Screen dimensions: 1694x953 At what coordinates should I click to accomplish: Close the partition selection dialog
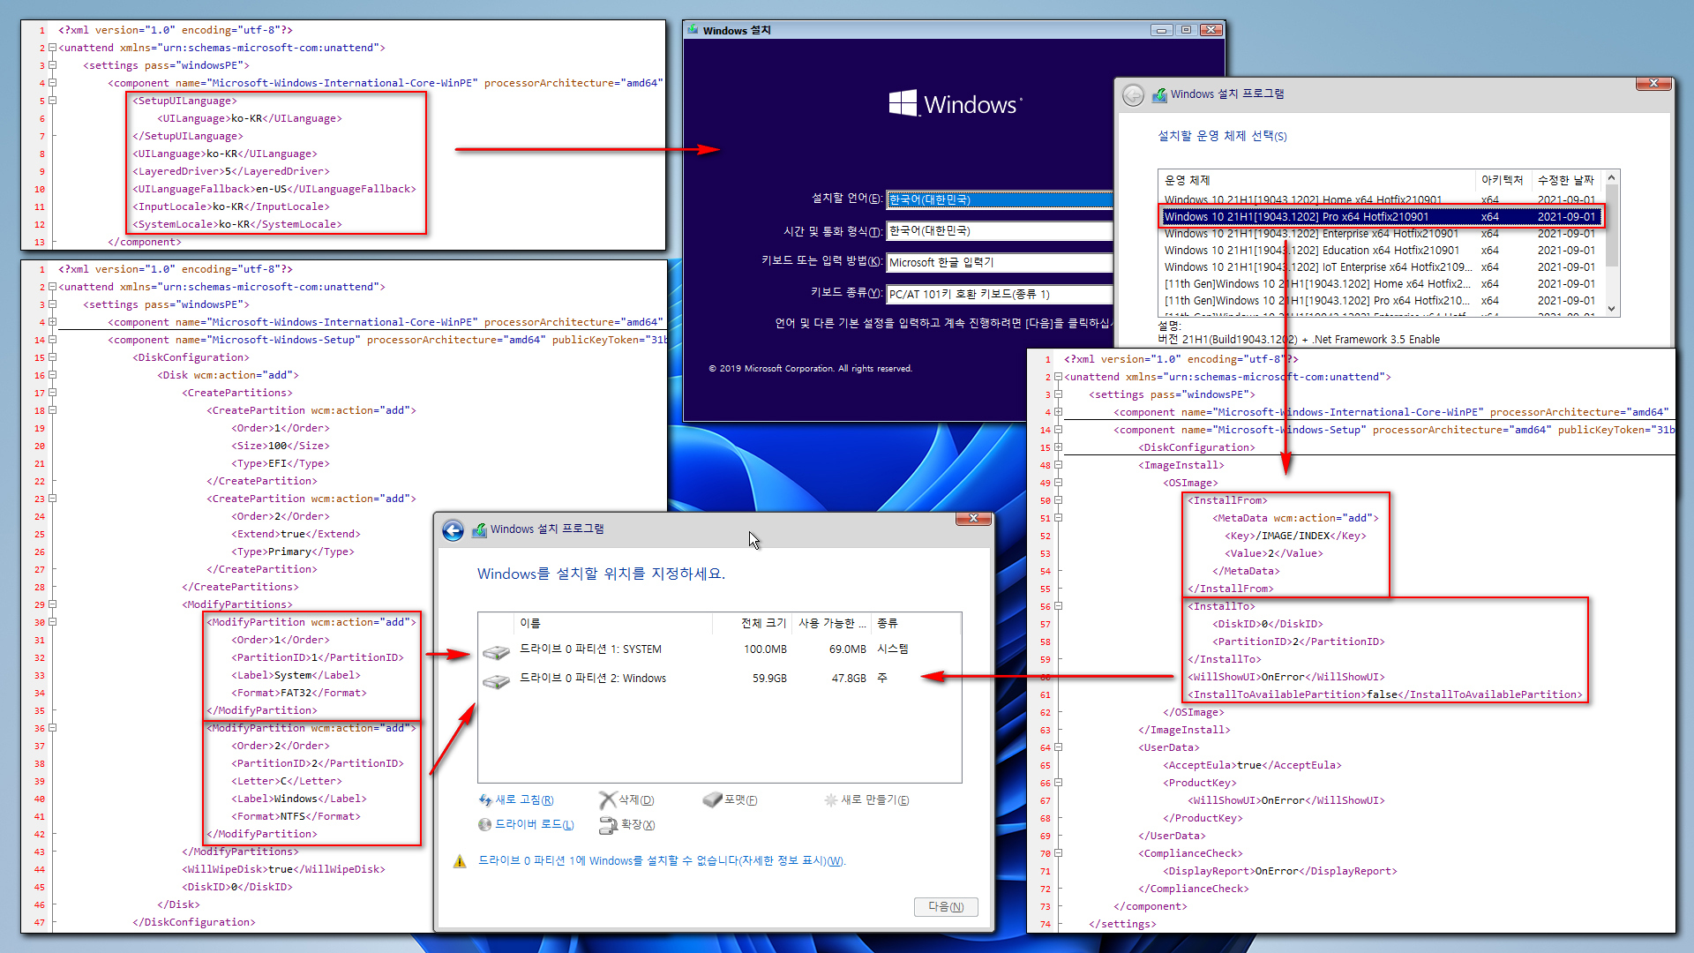point(973,519)
